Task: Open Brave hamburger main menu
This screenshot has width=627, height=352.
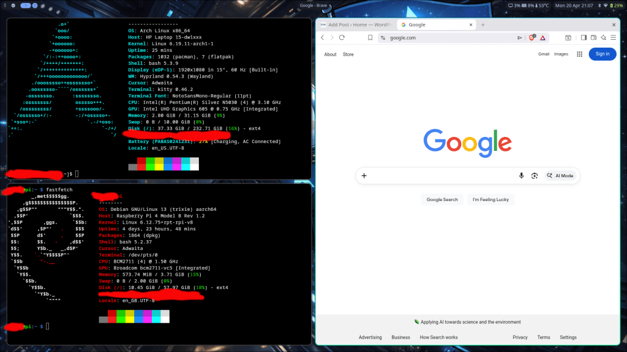Action: [613, 37]
